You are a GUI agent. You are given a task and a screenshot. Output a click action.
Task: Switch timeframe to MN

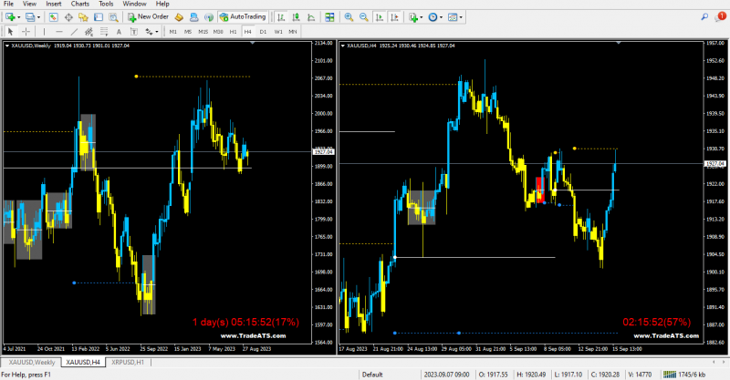point(292,32)
